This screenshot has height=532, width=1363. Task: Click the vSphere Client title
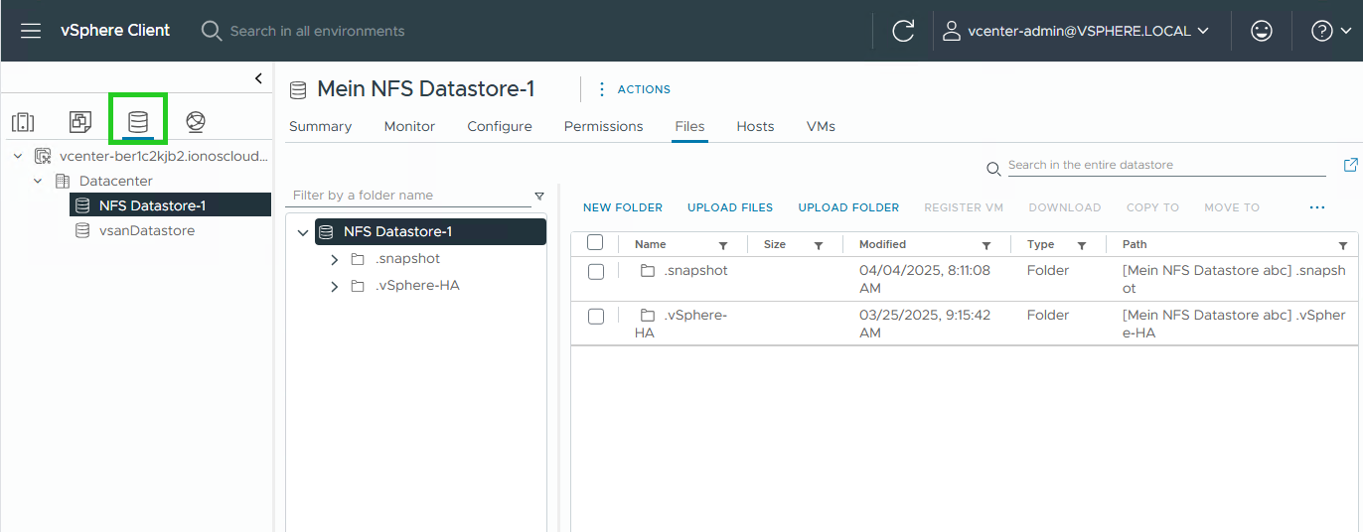[x=115, y=31]
